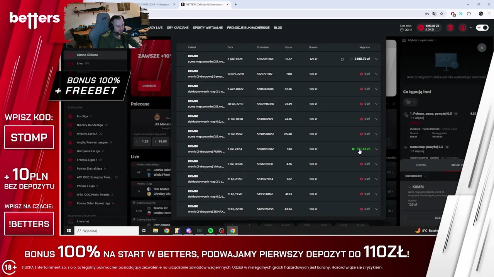Expand the bet row with ID 5556815031
The height and width of the screenshot is (277, 494).
click(376, 164)
